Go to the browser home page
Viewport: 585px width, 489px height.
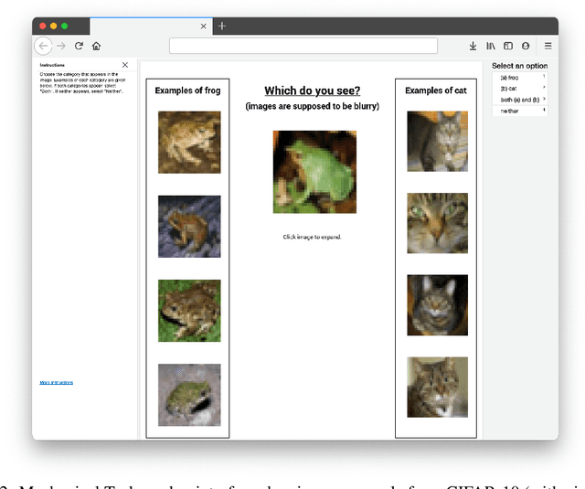tap(96, 46)
